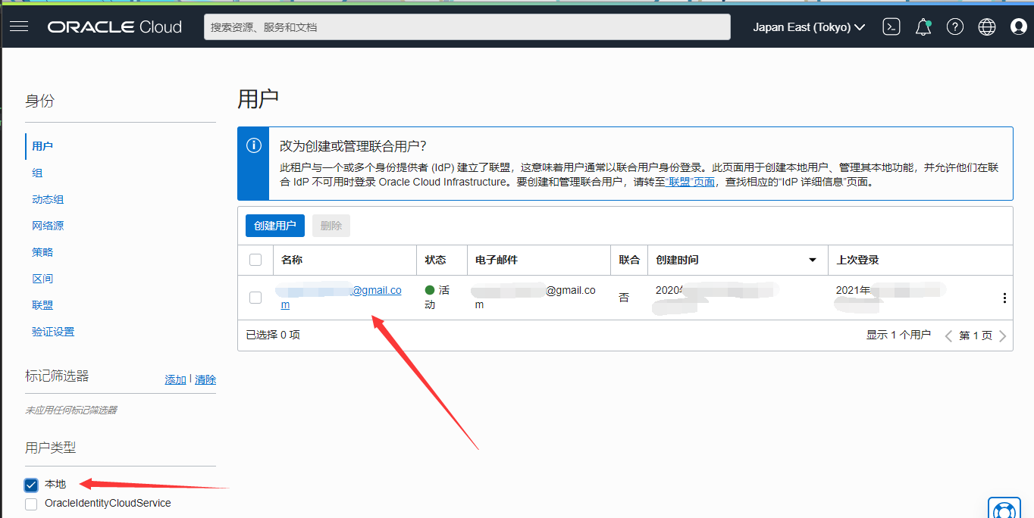Open the chat assistant icon at bottom right

(x=1004, y=509)
